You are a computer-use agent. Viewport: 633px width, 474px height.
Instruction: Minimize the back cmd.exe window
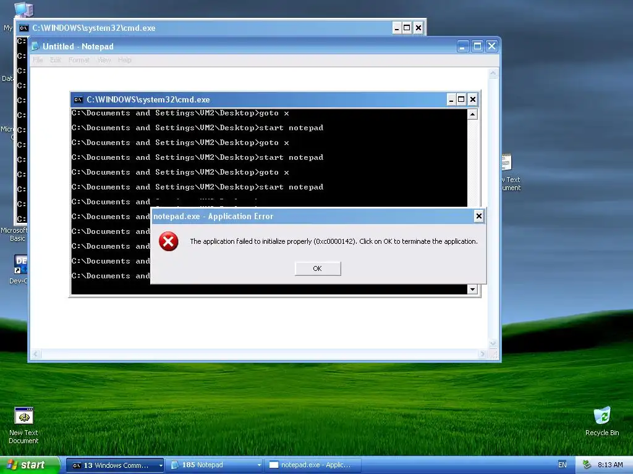pos(397,28)
